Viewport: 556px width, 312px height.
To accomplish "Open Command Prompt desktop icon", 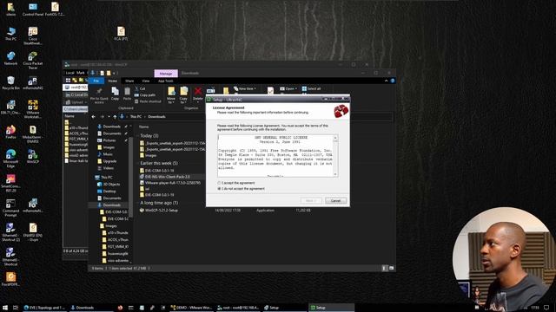I will tap(10, 208).
